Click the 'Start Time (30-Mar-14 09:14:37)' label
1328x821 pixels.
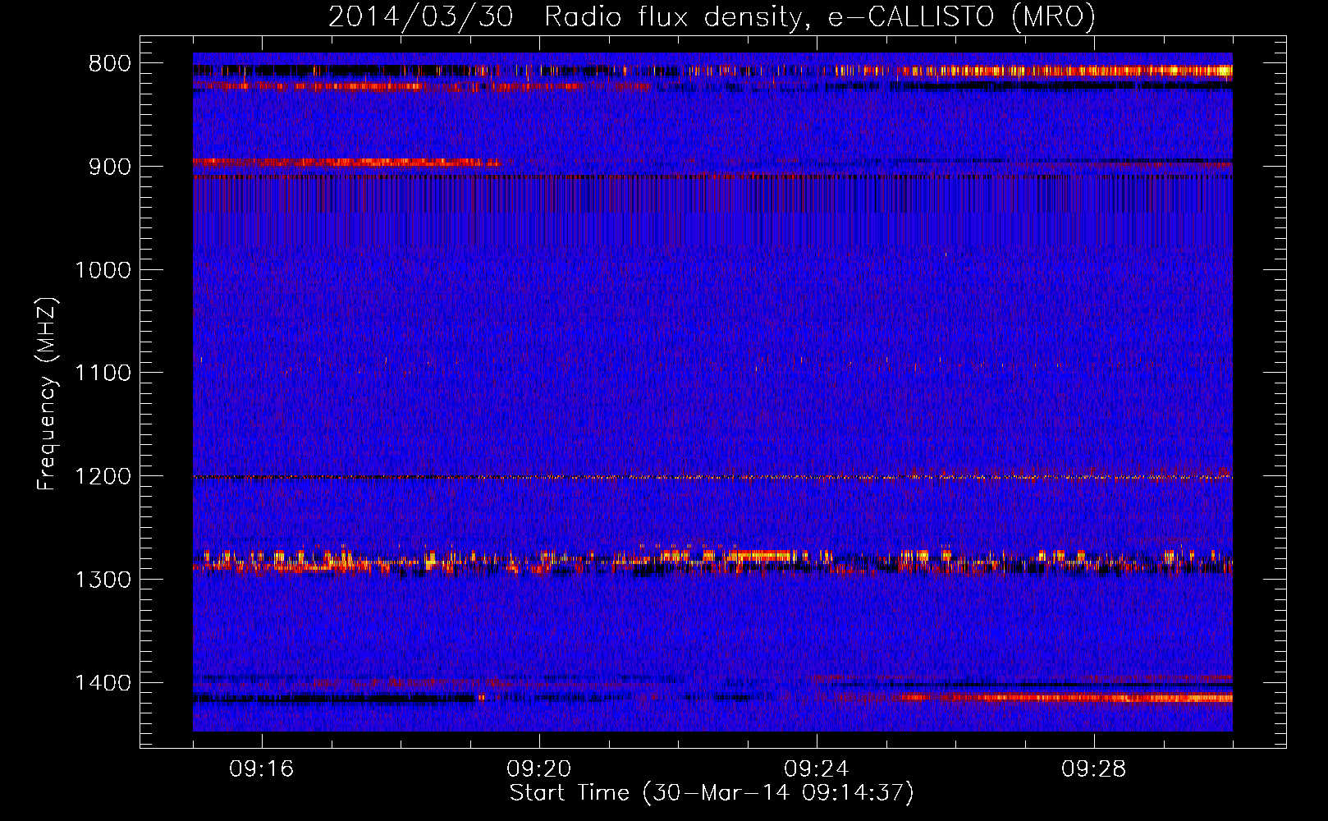pyautogui.click(x=712, y=793)
